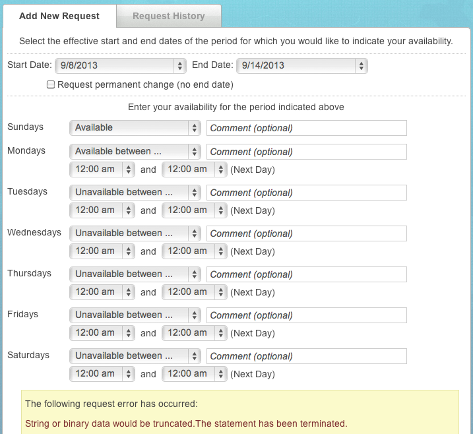
Task: Open the Wednesdays end time dropdown
Action: coord(194,251)
